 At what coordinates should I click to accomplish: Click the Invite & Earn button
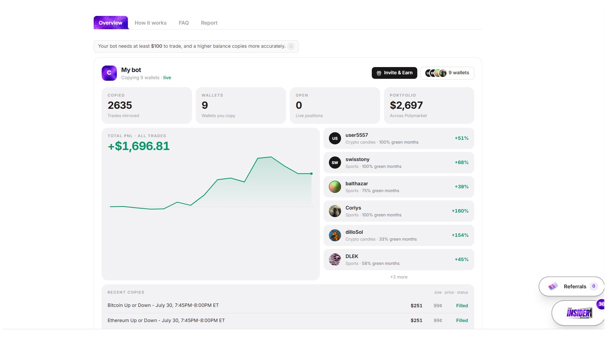395,73
